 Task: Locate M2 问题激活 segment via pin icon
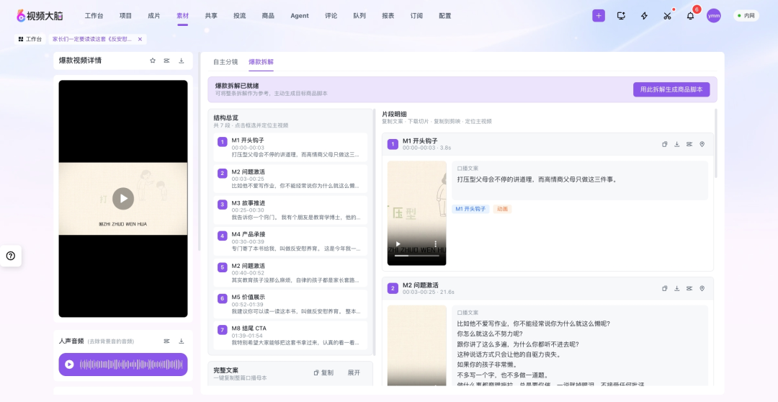(x=702, y=288)
